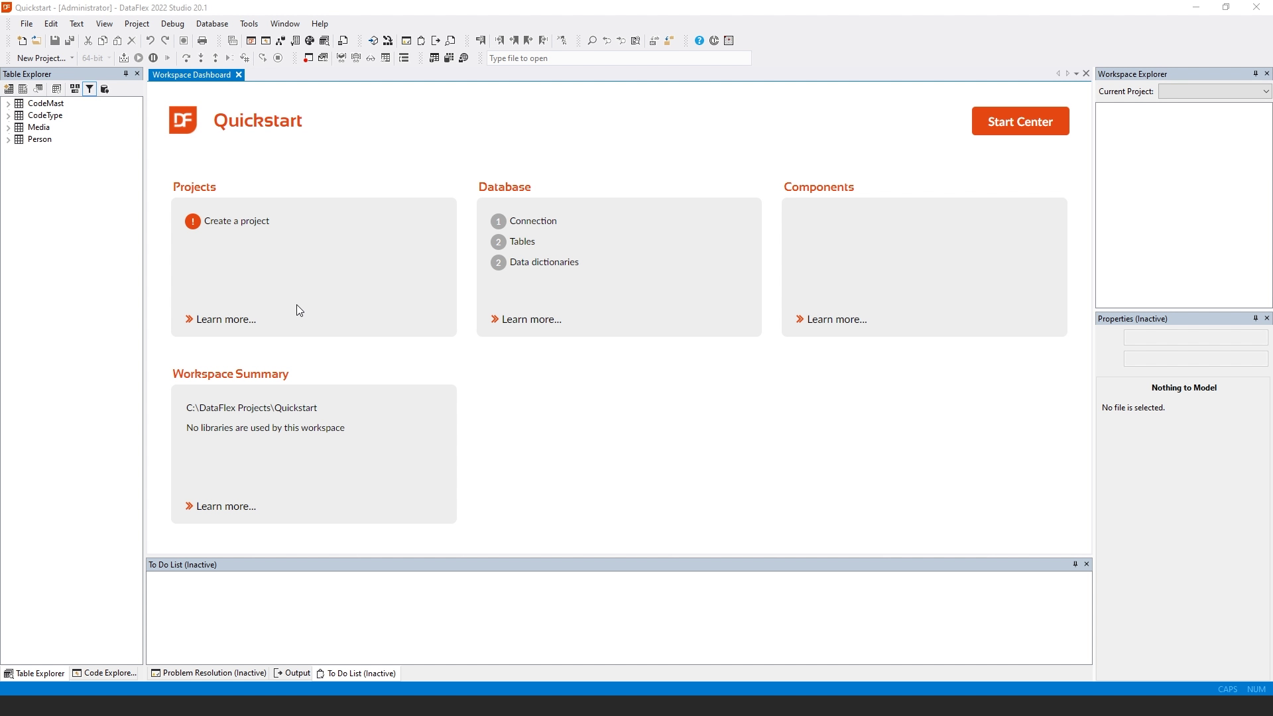Click the Toggle Bookmark flag icon
1273x716 pixels.
tap(481, 40)
